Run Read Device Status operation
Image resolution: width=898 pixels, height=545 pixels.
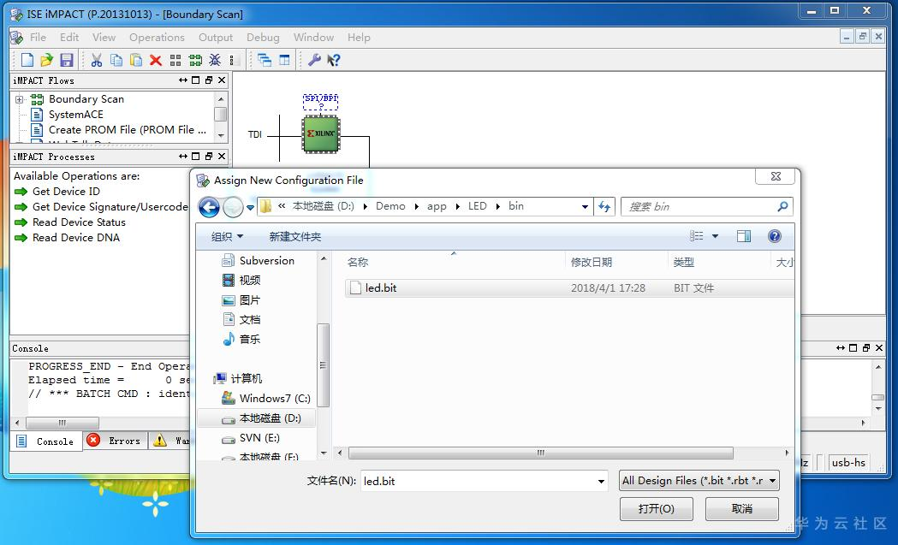point(69,222)
